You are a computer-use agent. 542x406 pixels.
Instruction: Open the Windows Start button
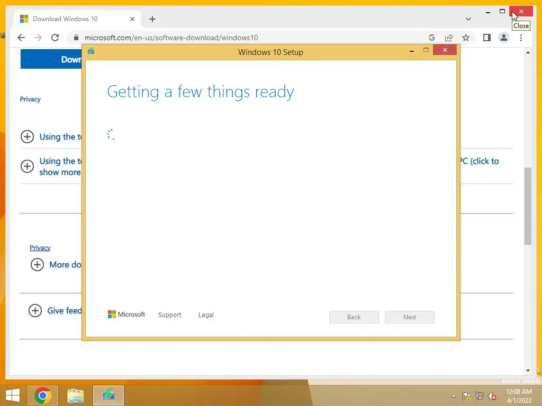pyautogui.click(x=13, y=395)
